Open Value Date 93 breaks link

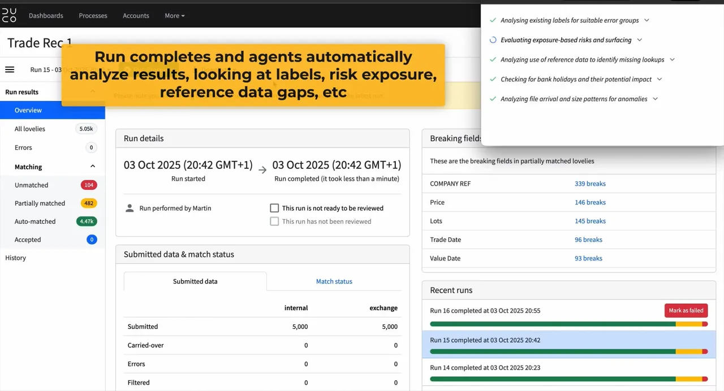pos(588,258)
